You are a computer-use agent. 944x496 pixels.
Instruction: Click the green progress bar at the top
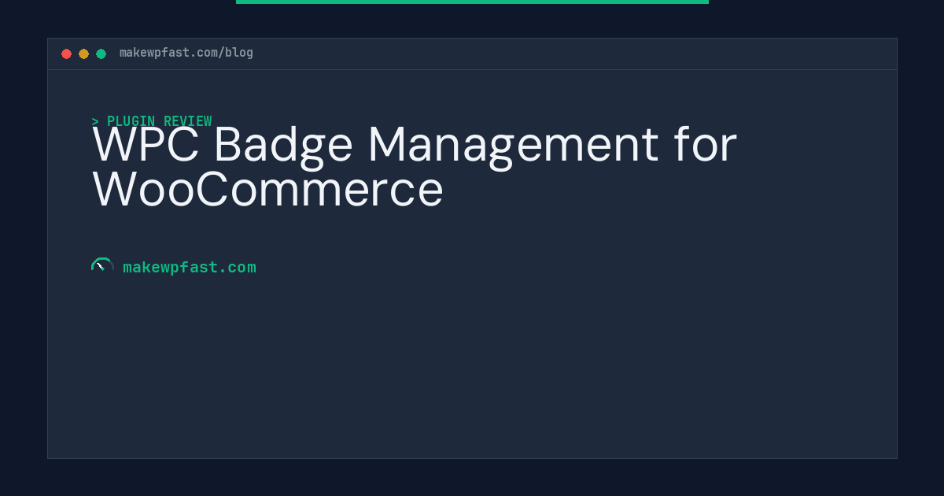pyautogui.click(x=472, y=2)
